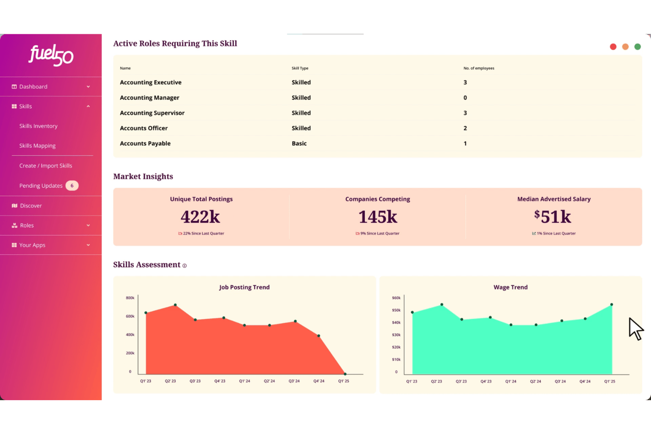Click the $60k axis label on Wage Trend
Screen dimensions: 651x434
click(396, 298)
